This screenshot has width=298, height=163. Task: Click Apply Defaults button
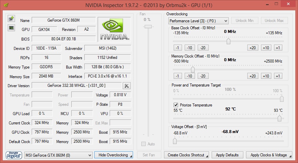pyautogui.click(x=227, y=155)
